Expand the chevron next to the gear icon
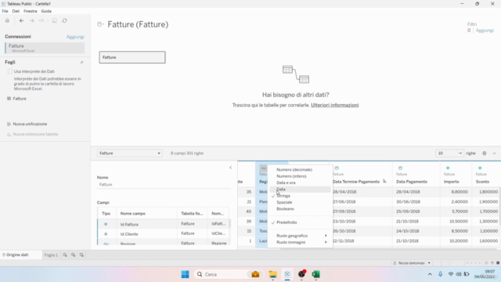This screenshot has height=282, width=501. (x=494, y=154)
